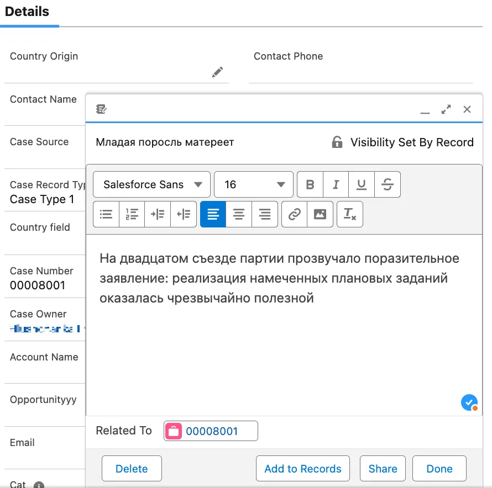
Task: Insert a numbered list
Action: click(132, 214)
